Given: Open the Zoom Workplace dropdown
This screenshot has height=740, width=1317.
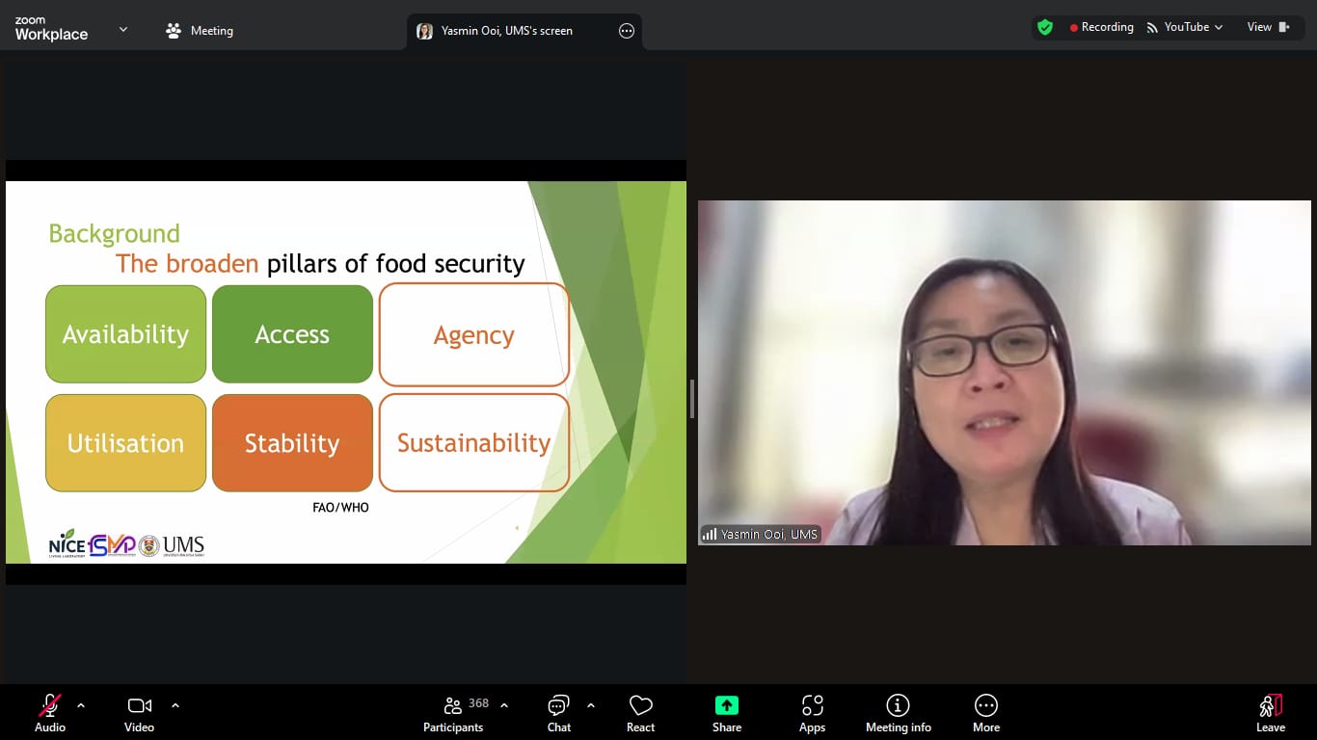Looking at the screenshot, I should point(123,30).
